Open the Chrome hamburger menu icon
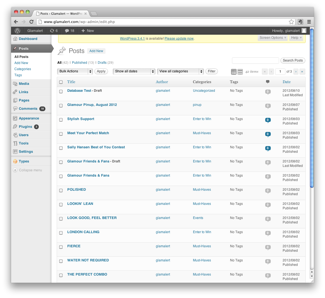The image size is (325, 298). (309, 22)
